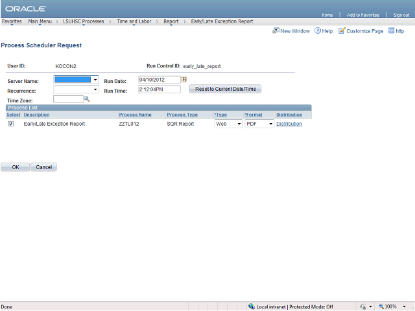Screen dimensions: 415x311
Task: Click the Help link text
Action: (327, 31)
